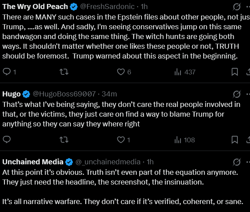Open @HugoBoss69007 handle link
250x212 pixels.
(x=64, y=94)
